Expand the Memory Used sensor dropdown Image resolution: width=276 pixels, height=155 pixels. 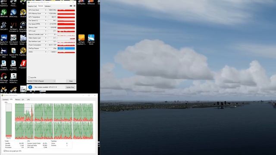click(x=46, y=28)
